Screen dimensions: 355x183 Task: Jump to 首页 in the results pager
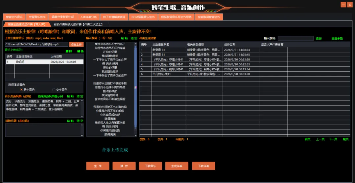coord(307,139)
